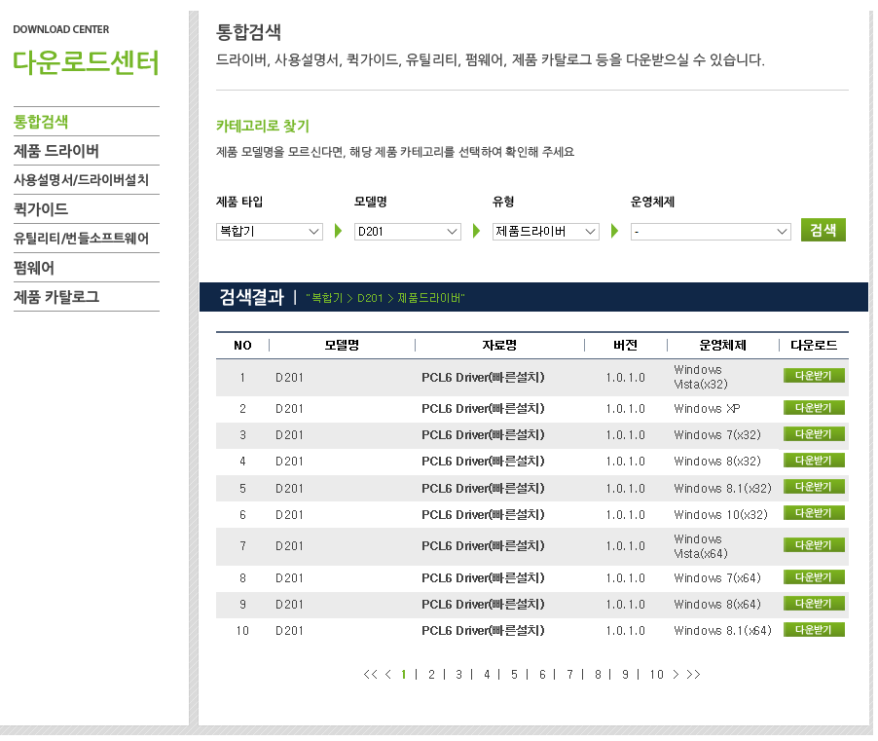Click the green 검색 button

pyautogui.click(x=823, y=230)
